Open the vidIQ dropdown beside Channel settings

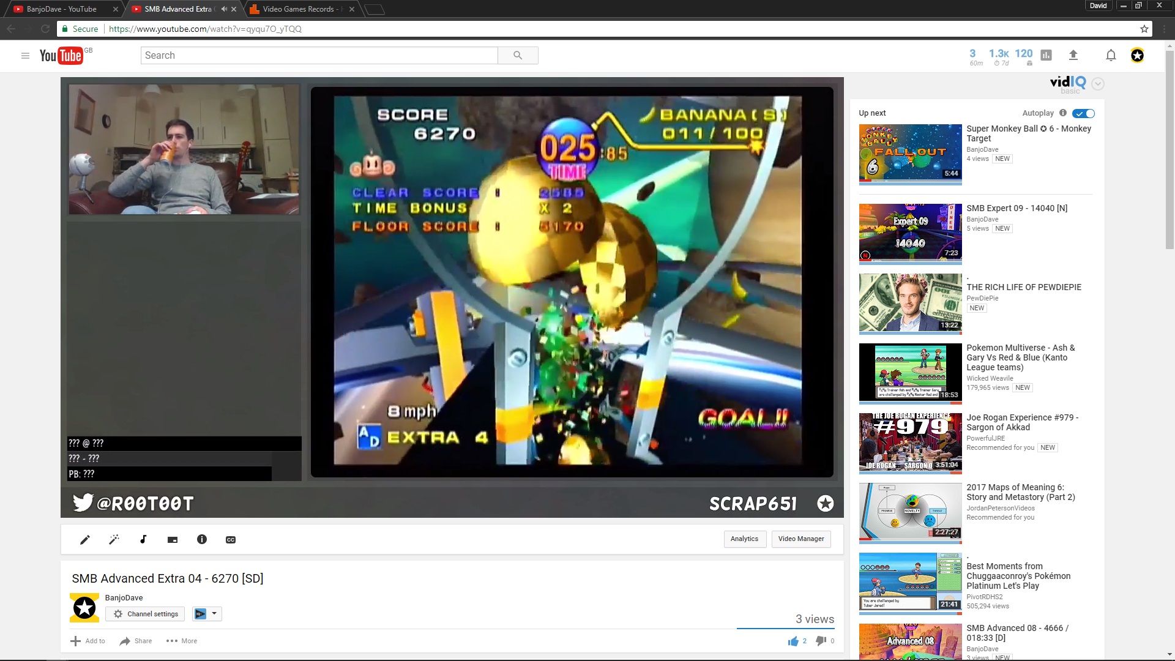(207, 614)
